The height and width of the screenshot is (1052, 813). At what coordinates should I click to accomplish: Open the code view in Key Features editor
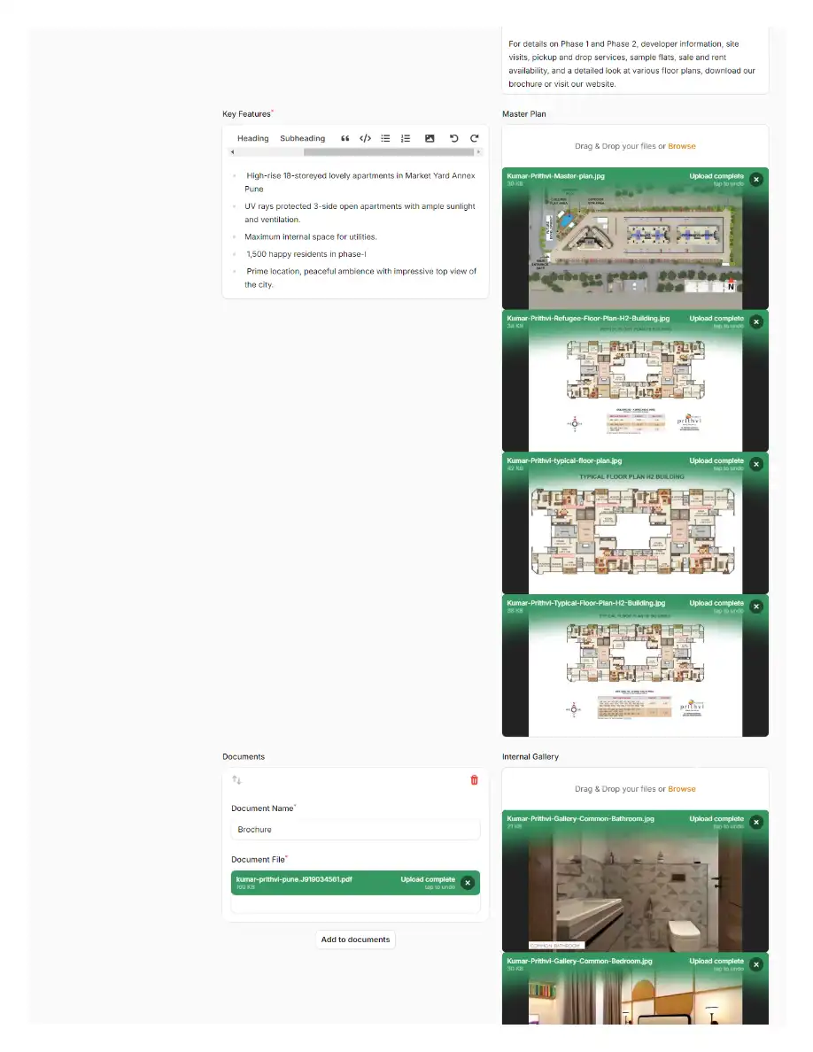[366, 138]
